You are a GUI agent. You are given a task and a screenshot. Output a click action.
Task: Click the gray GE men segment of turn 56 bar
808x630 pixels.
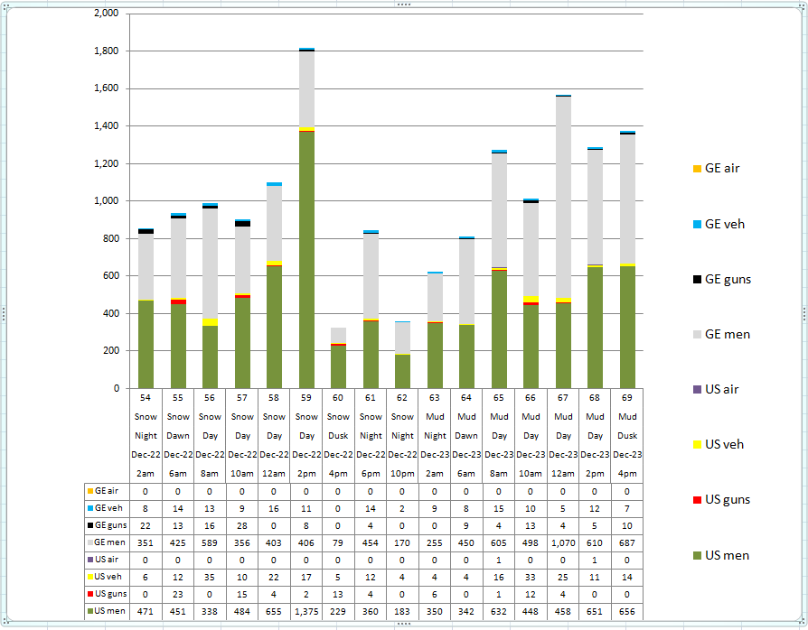coord(210,264)
